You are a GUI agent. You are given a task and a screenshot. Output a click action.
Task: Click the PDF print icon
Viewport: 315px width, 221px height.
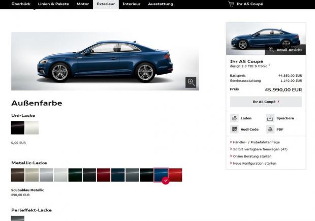click(270, 129)
